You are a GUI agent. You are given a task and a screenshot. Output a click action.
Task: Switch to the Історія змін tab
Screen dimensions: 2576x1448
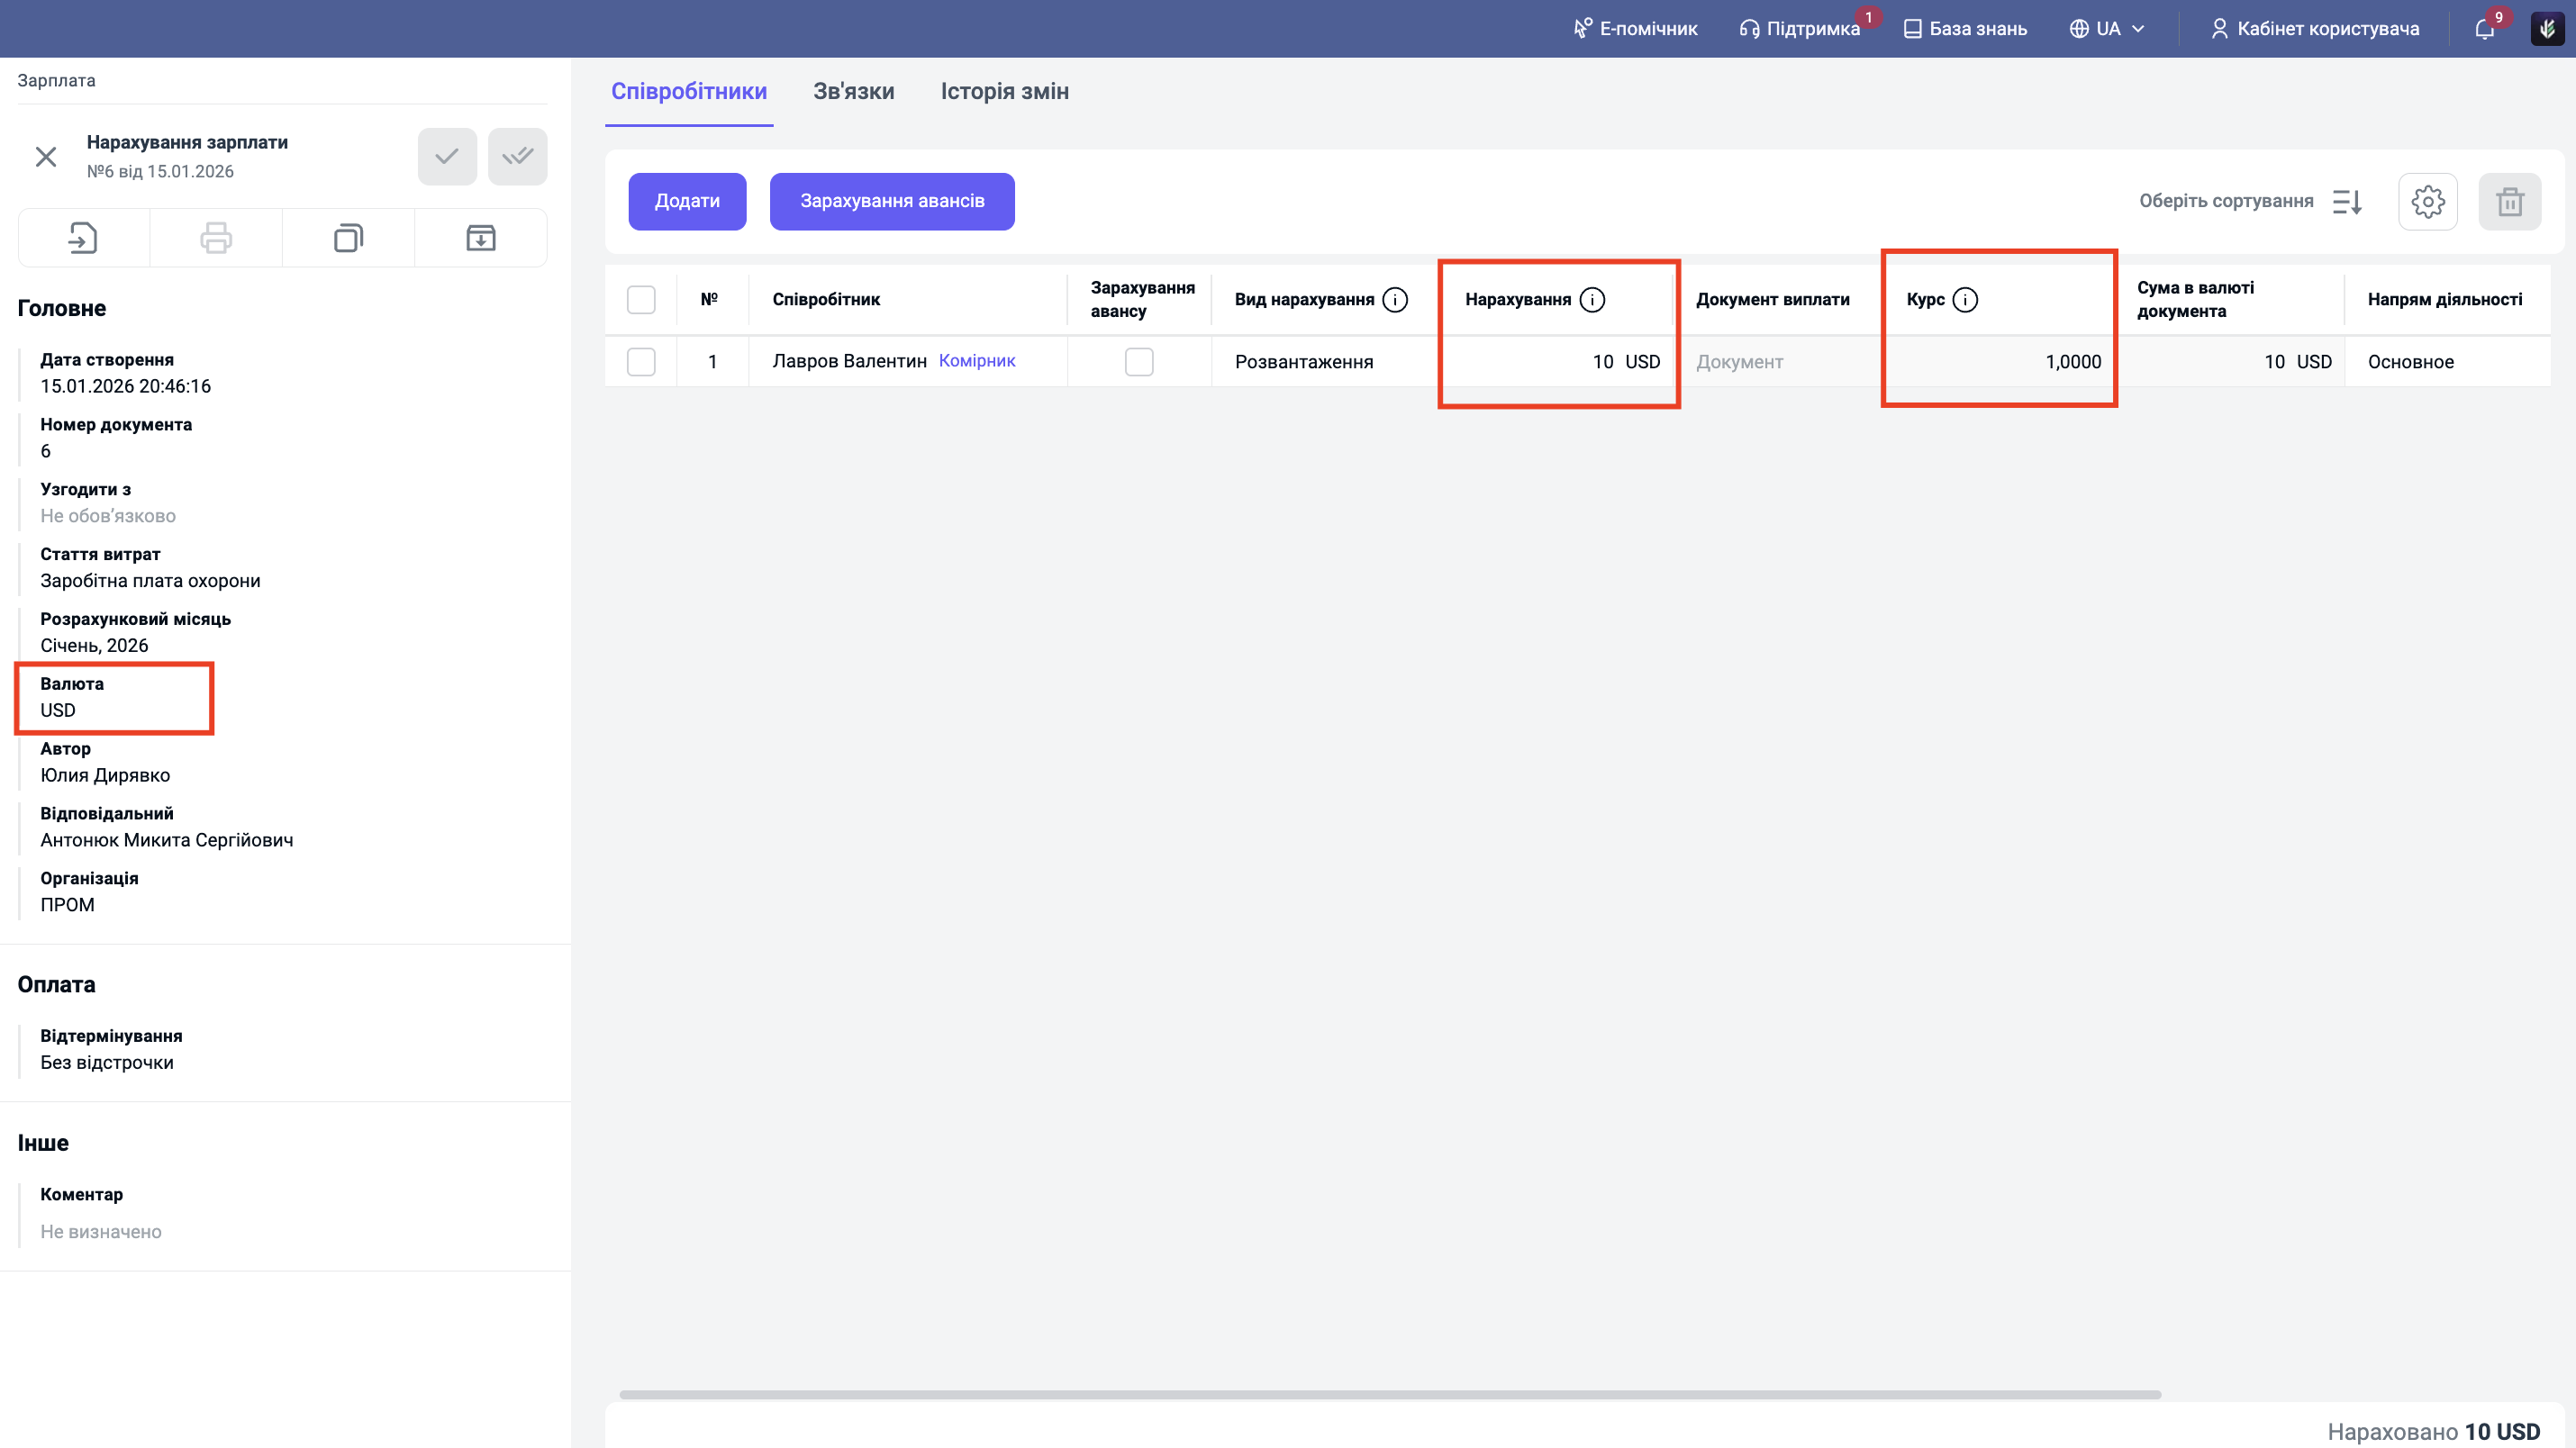tap(1004, 91)
